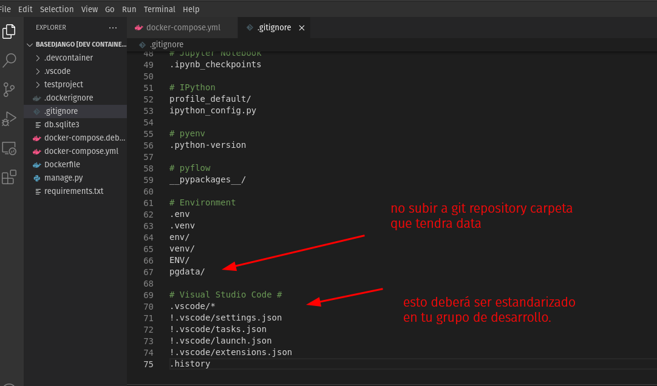This screenshot has height=386, width=657.
Task: Click the .vscode/* ignore entry
Action: 192,306
